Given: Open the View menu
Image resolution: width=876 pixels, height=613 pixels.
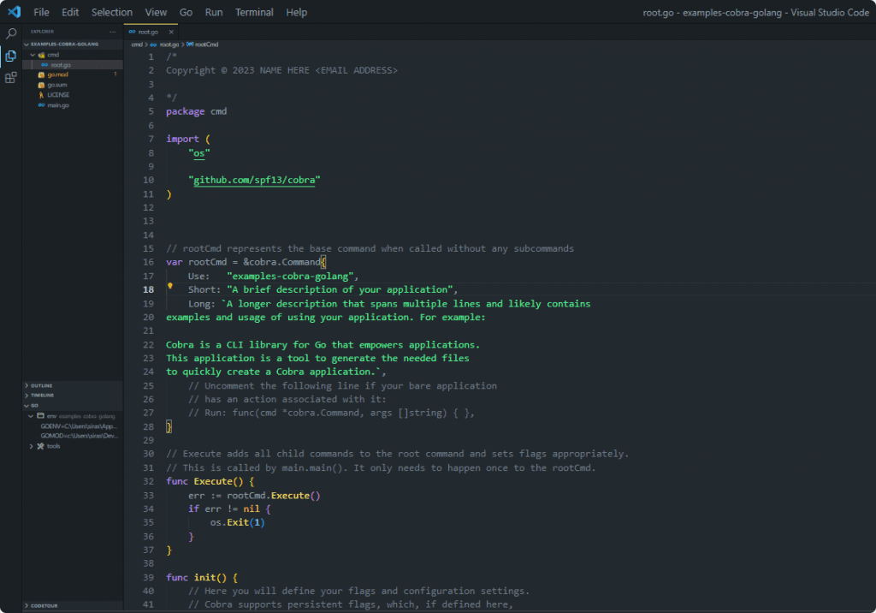Looking at the screenshot, I should (155, 12).
